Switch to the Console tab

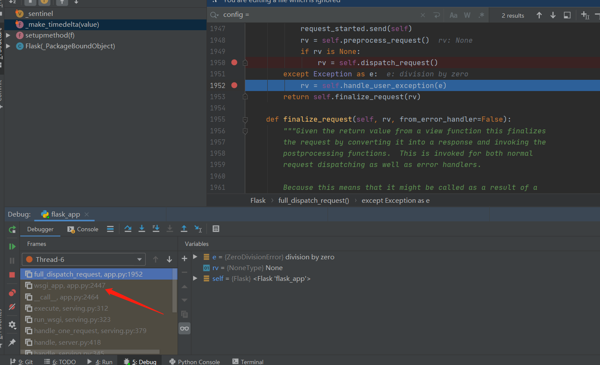pos(83,229)
